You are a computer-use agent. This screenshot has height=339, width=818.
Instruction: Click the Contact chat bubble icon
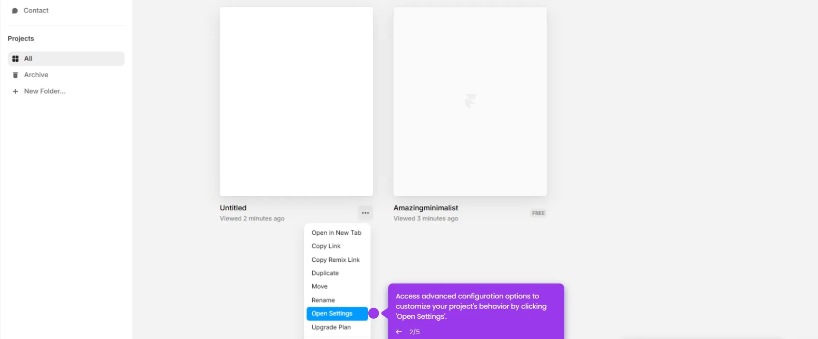point(15,11)
